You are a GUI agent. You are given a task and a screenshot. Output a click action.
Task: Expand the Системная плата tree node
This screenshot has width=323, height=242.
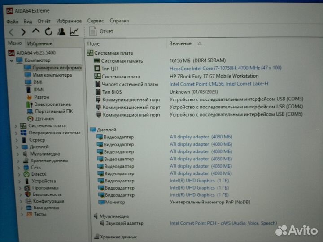pyautogui.click(x=16, y=126)
